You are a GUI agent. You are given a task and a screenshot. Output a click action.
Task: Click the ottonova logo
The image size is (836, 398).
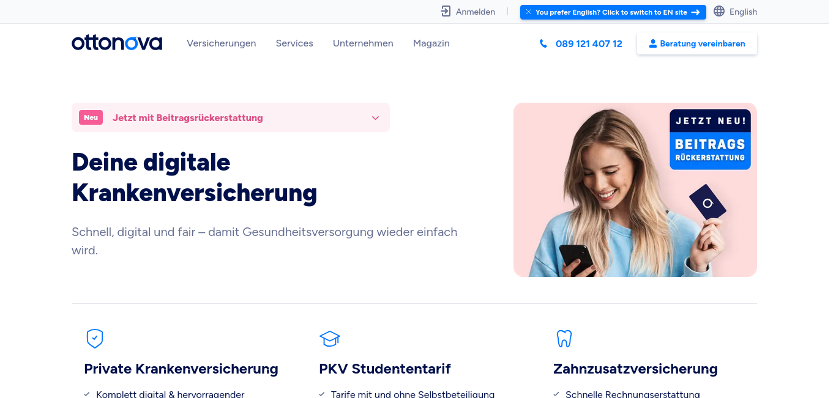click(x=117, y=43)
